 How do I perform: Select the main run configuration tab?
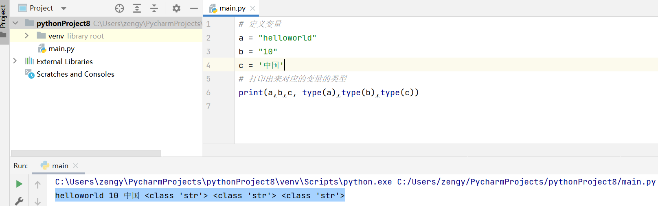[60, 166]
